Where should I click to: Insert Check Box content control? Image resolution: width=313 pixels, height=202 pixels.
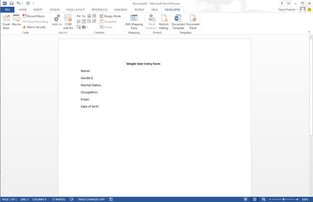(x=78, y=21)
